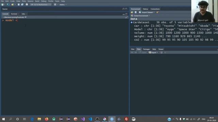This screenshot has height=122, width=218.
Task: Open the Plots menu in menu bar
Action: [x=24, y=1]
